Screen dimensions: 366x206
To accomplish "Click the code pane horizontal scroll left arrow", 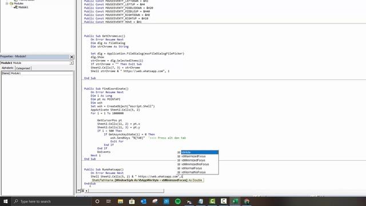I will click(86, 191).
